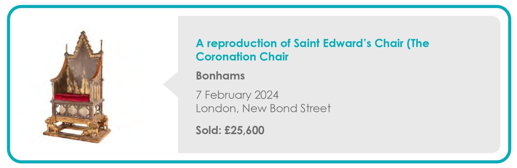
Task: Click the 'London, New Bond Street' location text
Action: coord(263,108)
